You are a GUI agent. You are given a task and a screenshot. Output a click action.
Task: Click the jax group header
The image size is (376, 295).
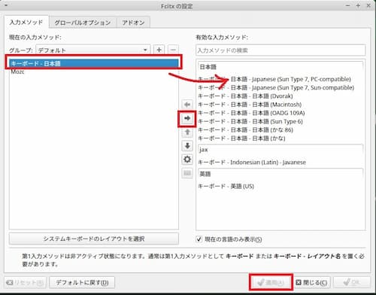point(280,150)
